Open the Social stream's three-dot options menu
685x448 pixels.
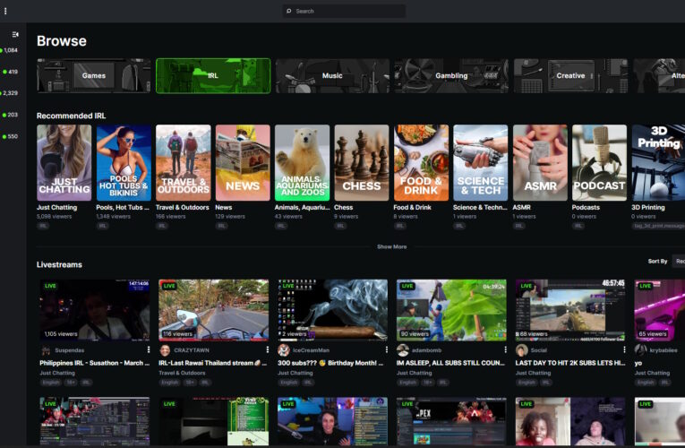625,349
